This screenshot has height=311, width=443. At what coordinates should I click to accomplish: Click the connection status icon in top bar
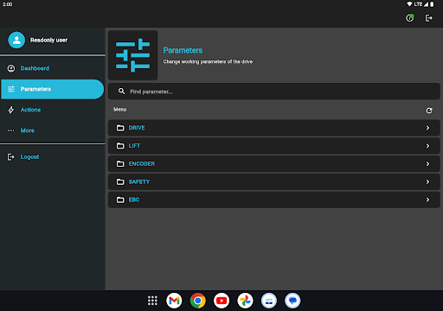410,18
